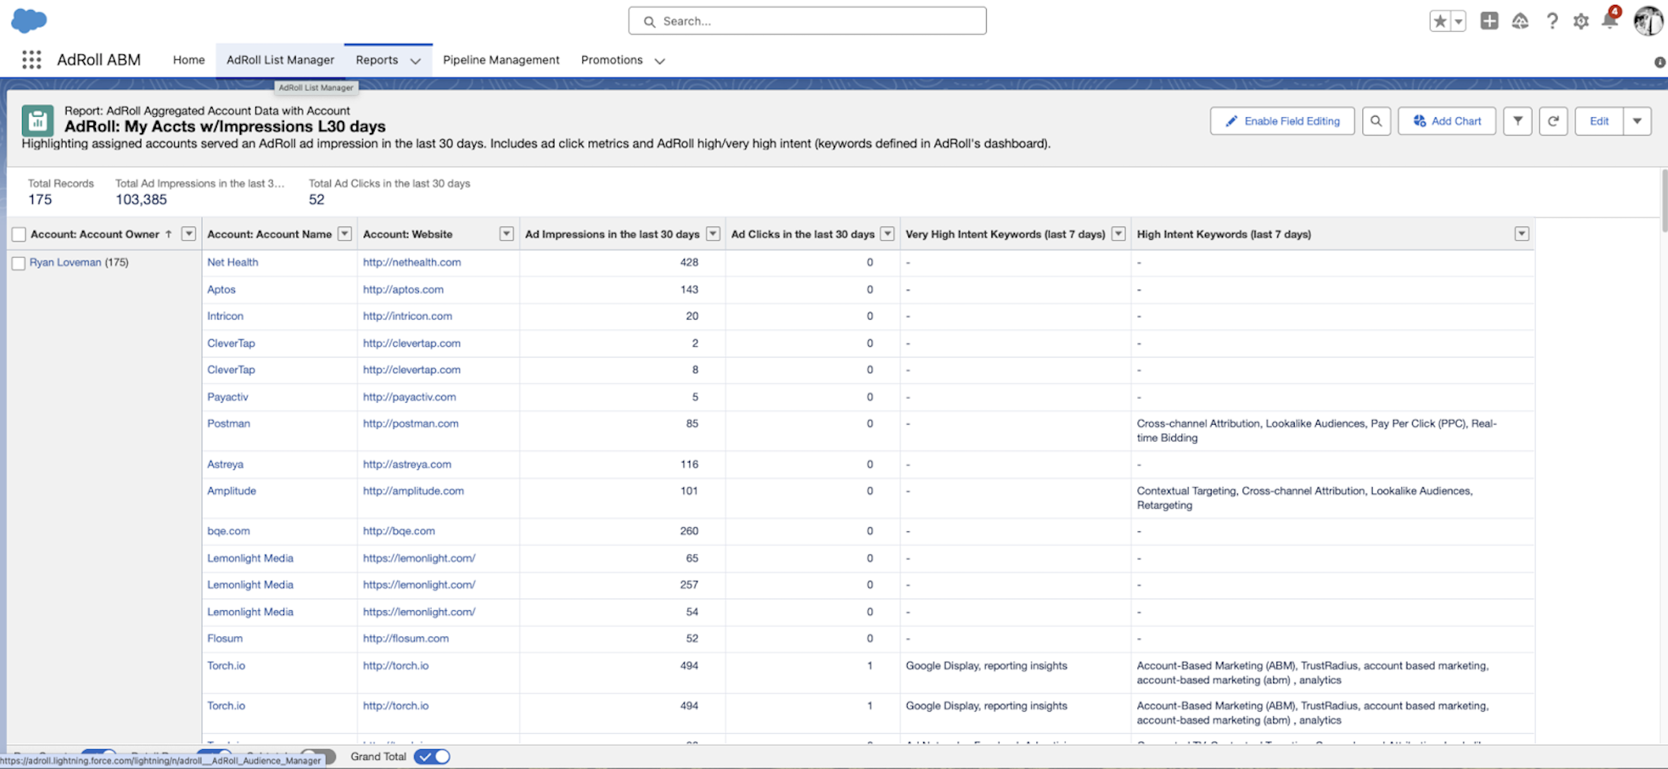Image resolution: width=1668 pixels, height=769 pixels.
Task: Open the Aptos account link
Action: pyautogui.click(x=222, y=289)
